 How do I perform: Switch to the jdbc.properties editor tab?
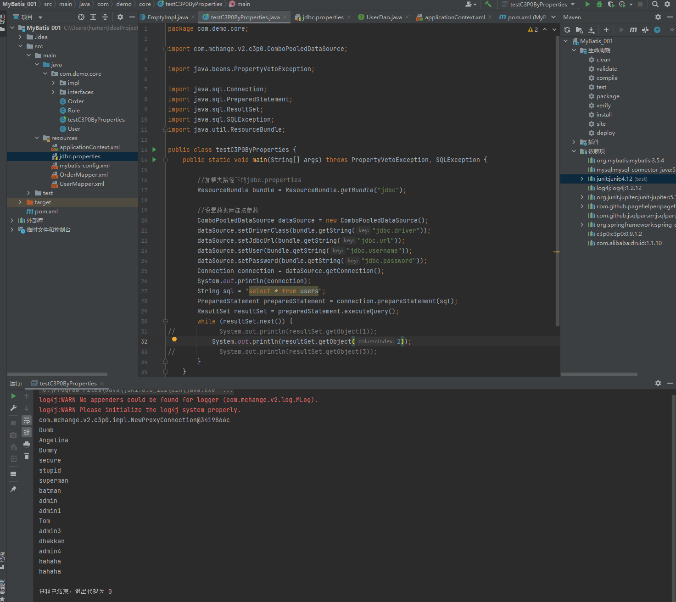pos(323,17)
